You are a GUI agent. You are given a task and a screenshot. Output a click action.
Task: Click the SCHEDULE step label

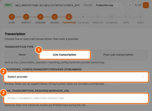coord(112,23)
